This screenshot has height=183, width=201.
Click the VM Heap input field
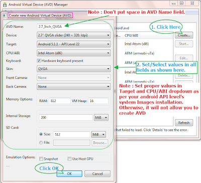tap(98, 101)
